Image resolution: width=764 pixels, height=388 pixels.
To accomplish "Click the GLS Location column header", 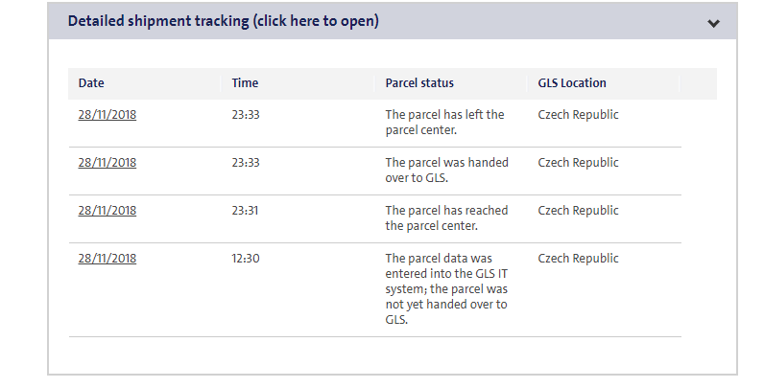I will pos(572,83).
